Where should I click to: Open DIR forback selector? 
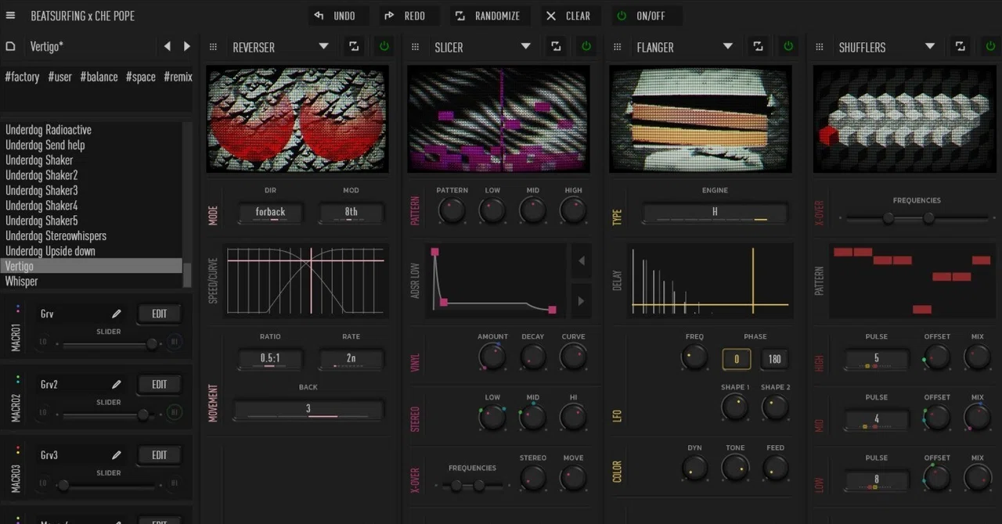point(270,213)
